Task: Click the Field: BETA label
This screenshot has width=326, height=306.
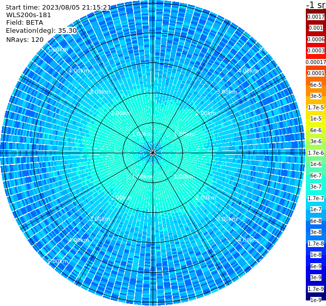Action: 25,23
